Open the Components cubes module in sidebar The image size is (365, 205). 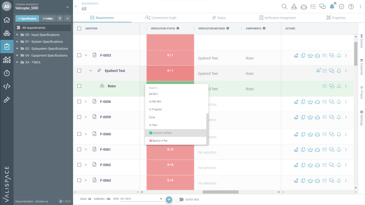tap(7, 33)
